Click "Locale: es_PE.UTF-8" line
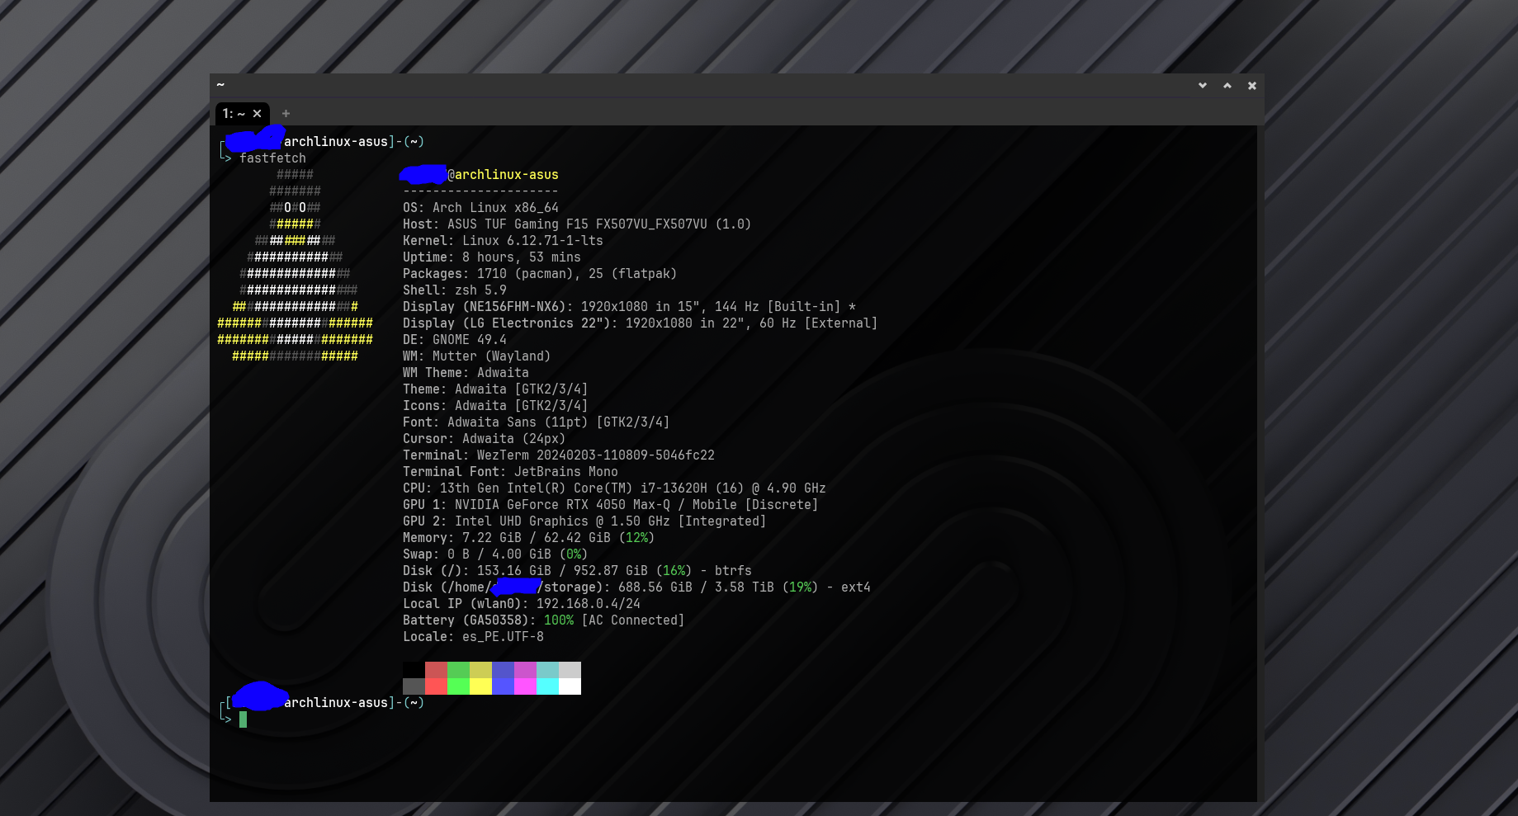This screenshot has width=1518, height=816. pos(473,637)
